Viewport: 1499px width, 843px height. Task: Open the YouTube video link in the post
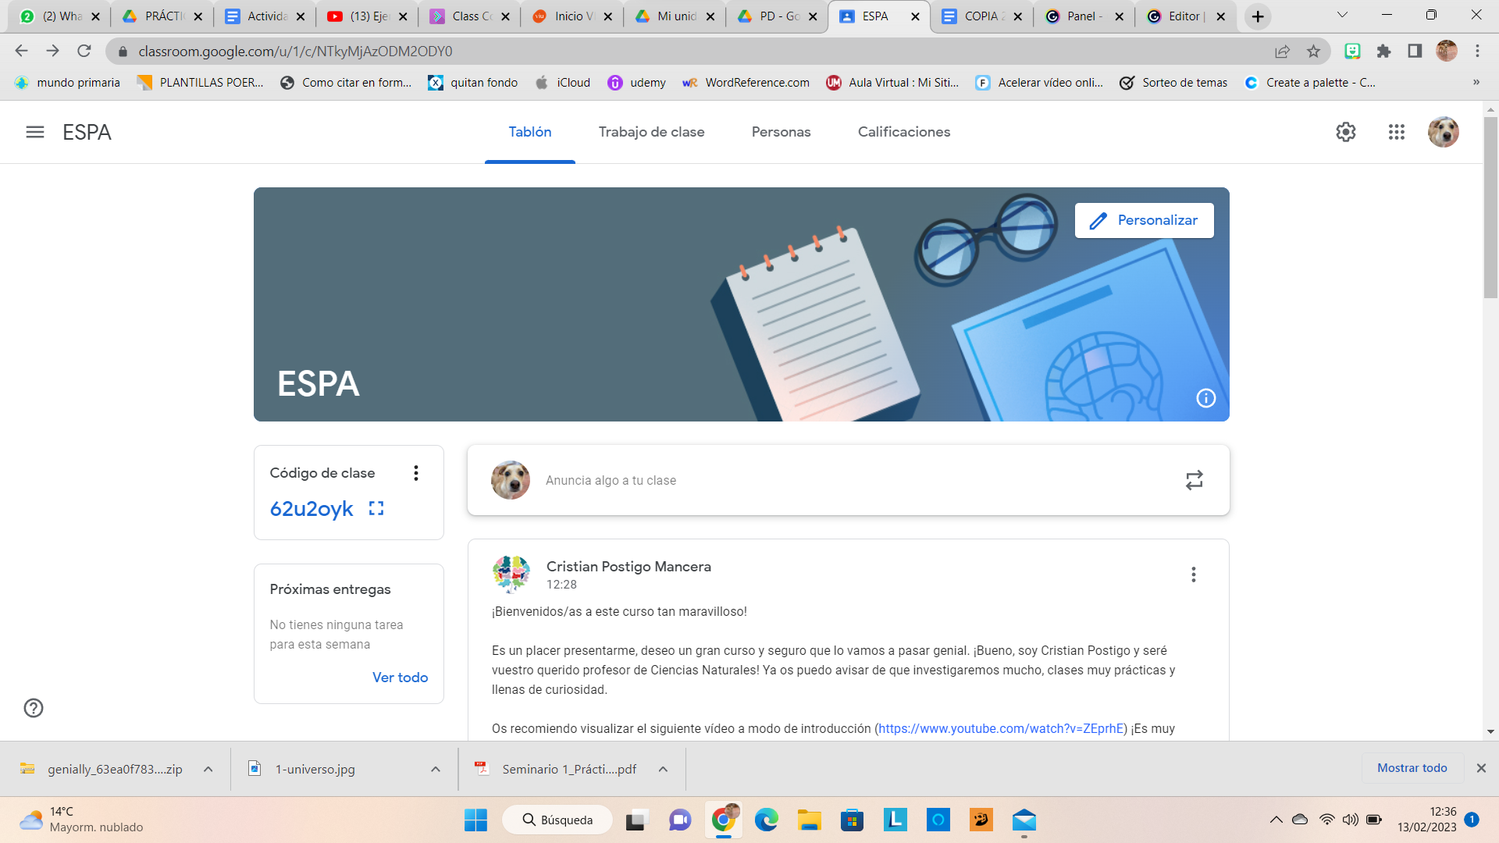click(1000, 728)
